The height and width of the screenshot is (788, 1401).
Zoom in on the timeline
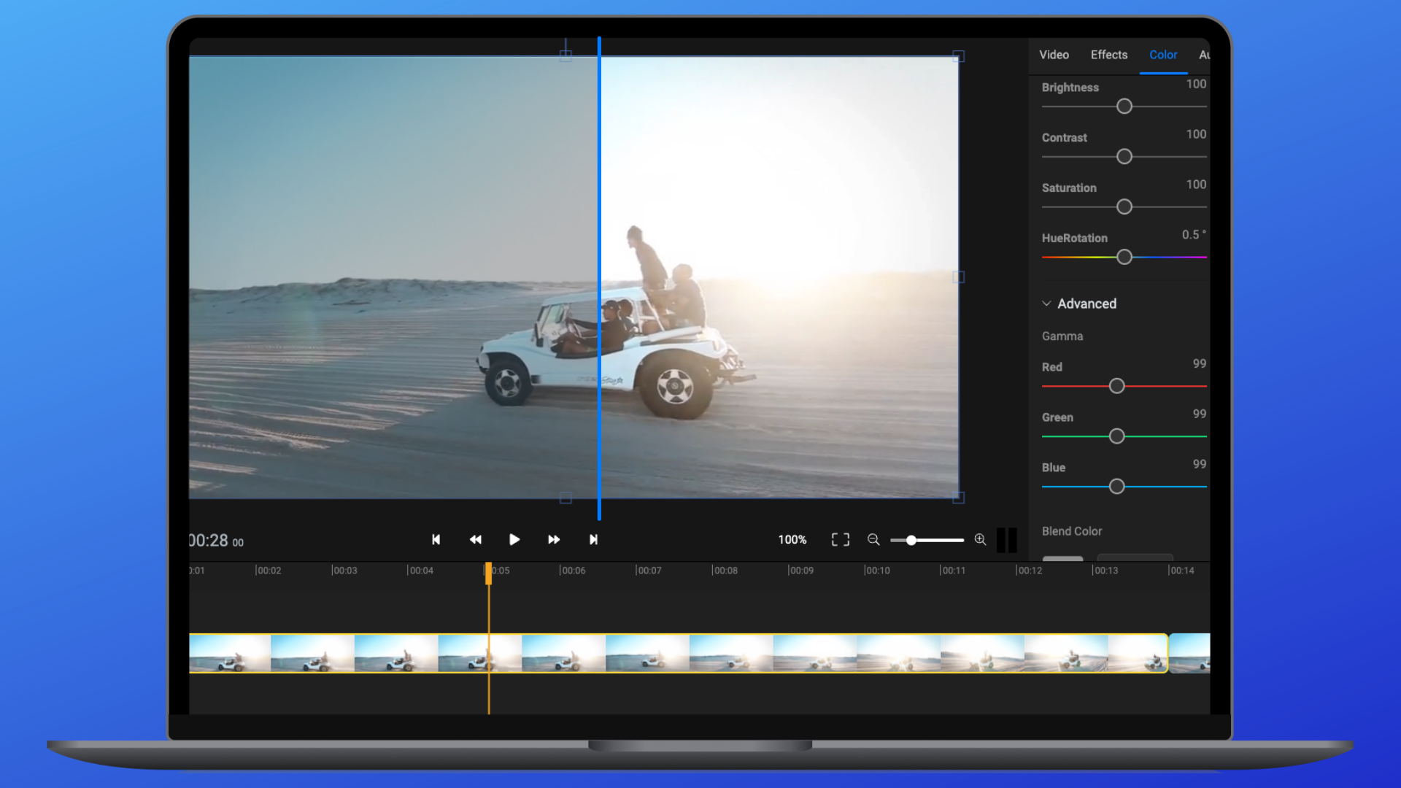pyautogui.click(x=981, y=540)
